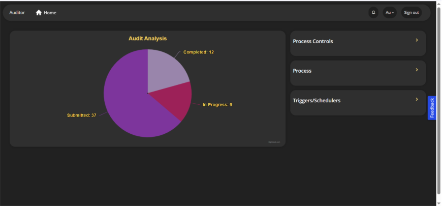Expand the Process panel chevron arrow
This screenshot has width=442, height=206.
[417, 70]
